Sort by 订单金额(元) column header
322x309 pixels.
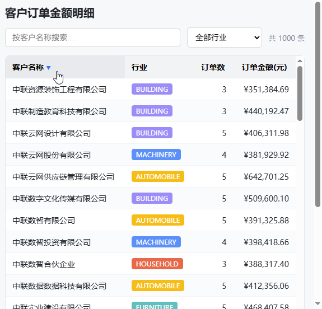pos(264,67)
